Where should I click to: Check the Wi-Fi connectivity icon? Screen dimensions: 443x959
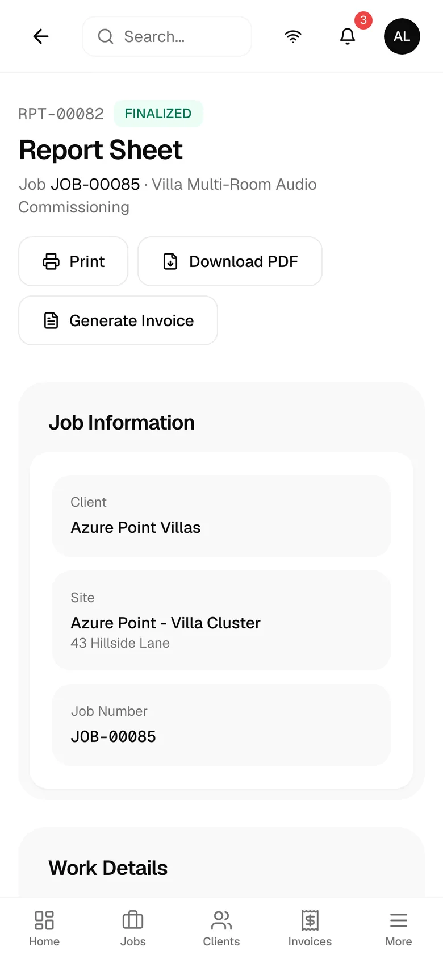tap(293, 36)
